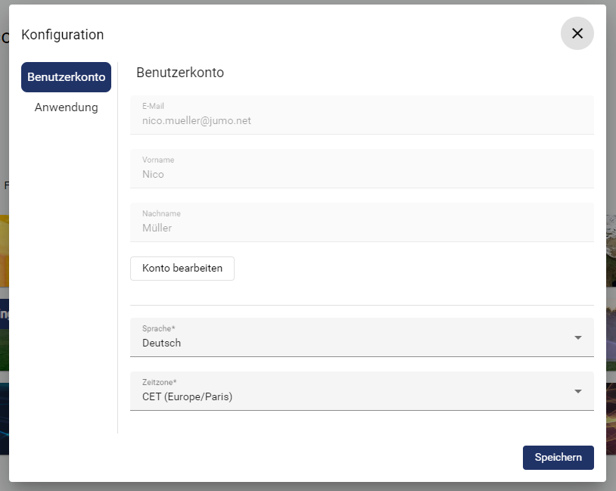The image size is (616, 491).
Task: Click the Zeitzone* field label
Action: pos(160,383)
